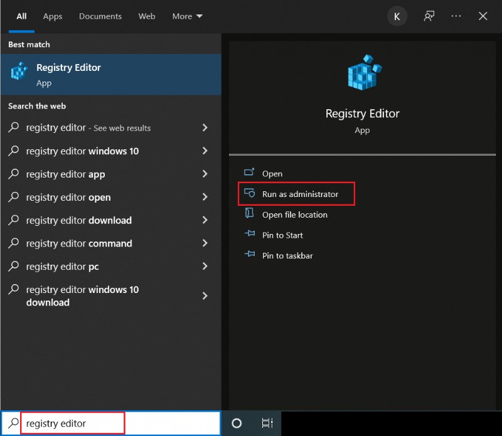The height and width of the screenshot is (436, 502).
Task: Open Task View from the taskbar
Action: point(267,423)
